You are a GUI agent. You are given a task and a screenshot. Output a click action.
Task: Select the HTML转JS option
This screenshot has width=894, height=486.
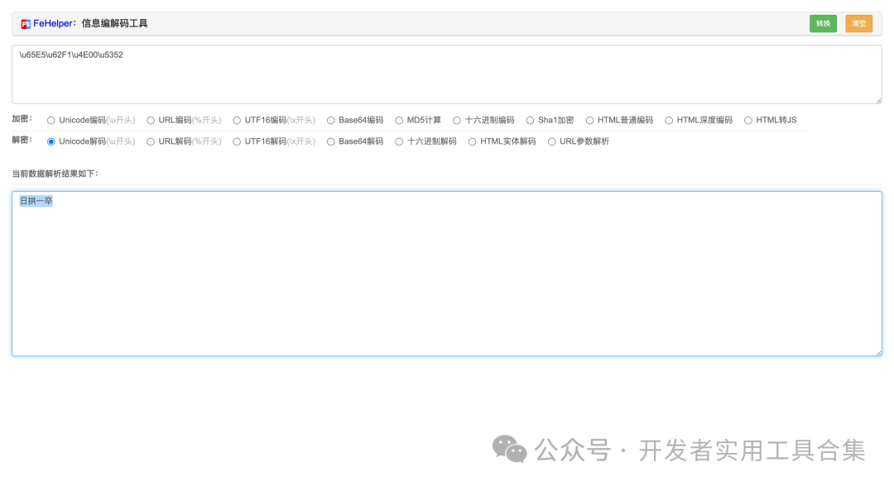(750, 120)
